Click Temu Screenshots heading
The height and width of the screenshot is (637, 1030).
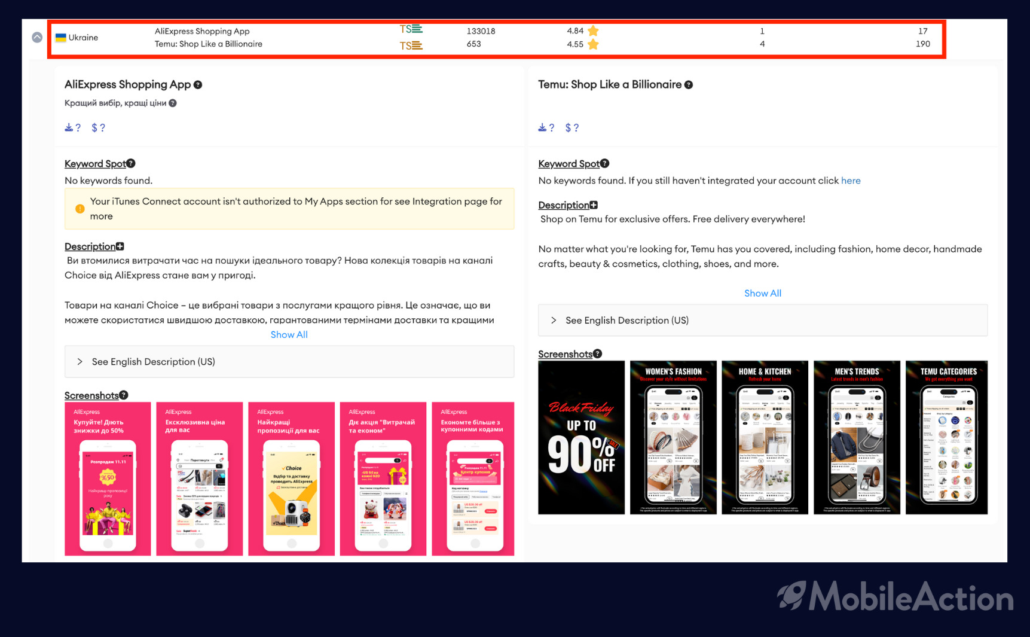(x=565, y=354)
